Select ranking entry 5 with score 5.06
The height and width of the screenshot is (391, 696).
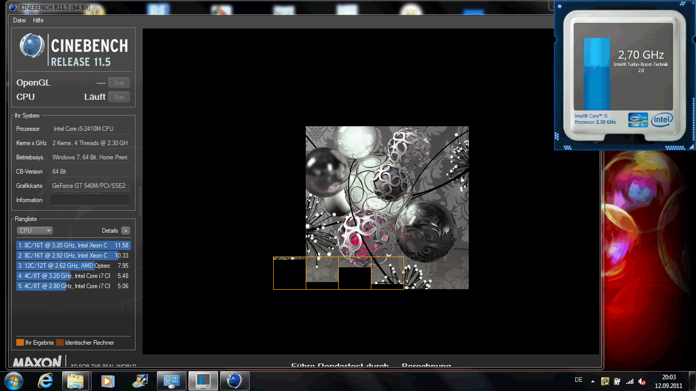tap(73, 286)
